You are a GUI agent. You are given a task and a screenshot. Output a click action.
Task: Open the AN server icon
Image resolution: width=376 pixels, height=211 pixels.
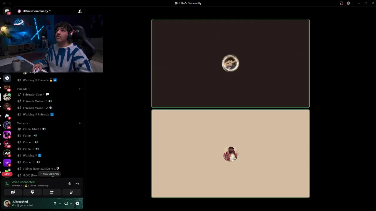tap(7, 153)
